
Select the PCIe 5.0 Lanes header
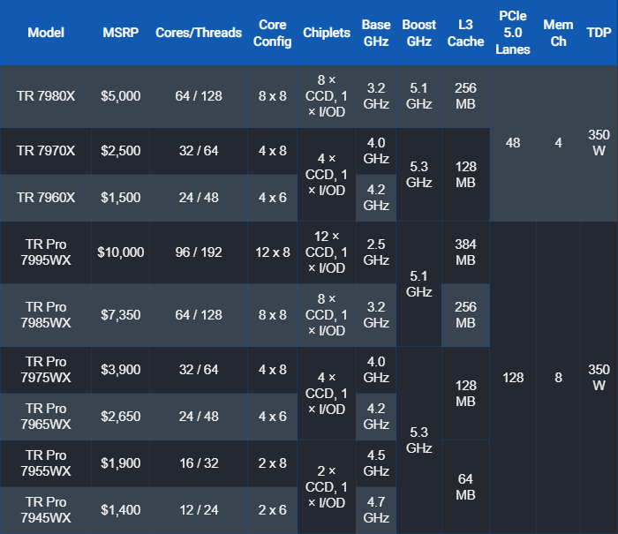tap(513, 33)
